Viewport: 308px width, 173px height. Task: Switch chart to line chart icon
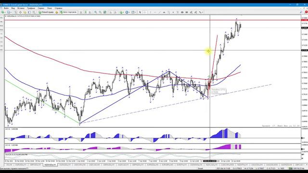coord(90,12)
